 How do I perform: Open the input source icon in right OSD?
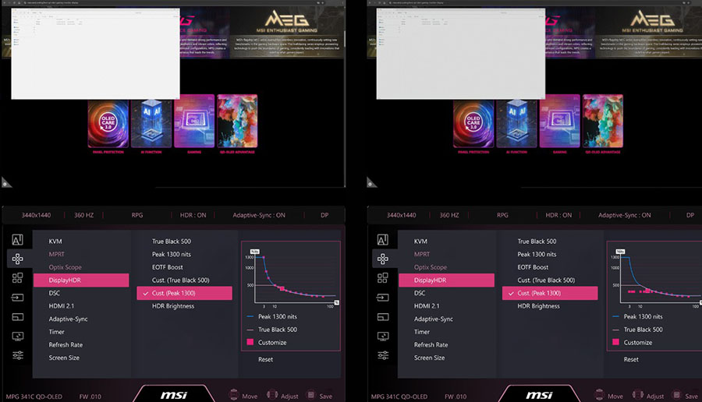point(383,297)
